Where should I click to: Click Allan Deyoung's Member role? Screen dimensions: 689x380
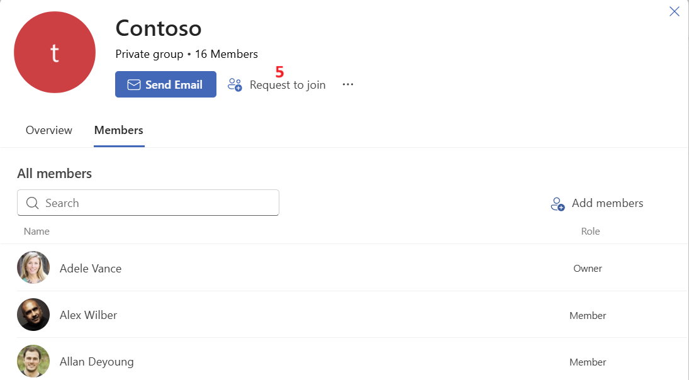pos(588,362)
